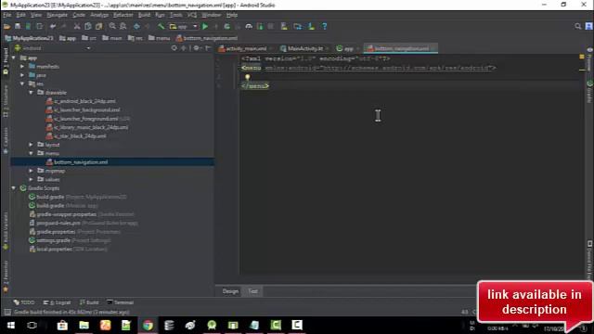The image size is (594, 334).
Task: Click the intention lightbulb in the editor
Action: (x=248, y=77)
